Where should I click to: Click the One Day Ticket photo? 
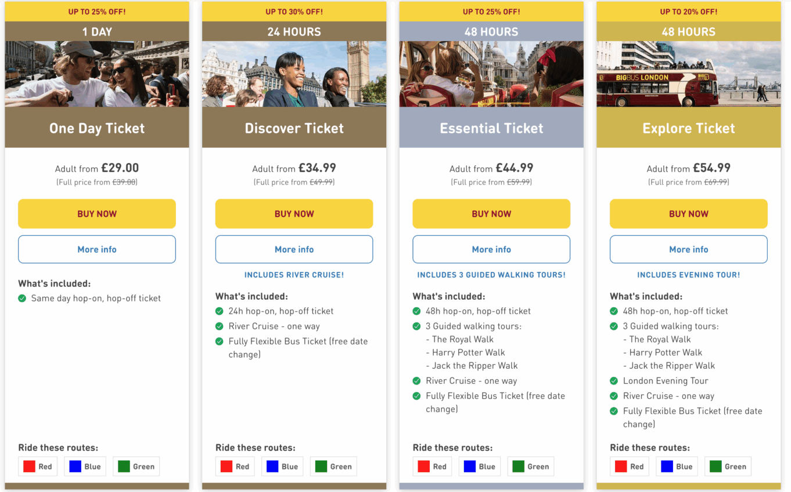point(96,74)
